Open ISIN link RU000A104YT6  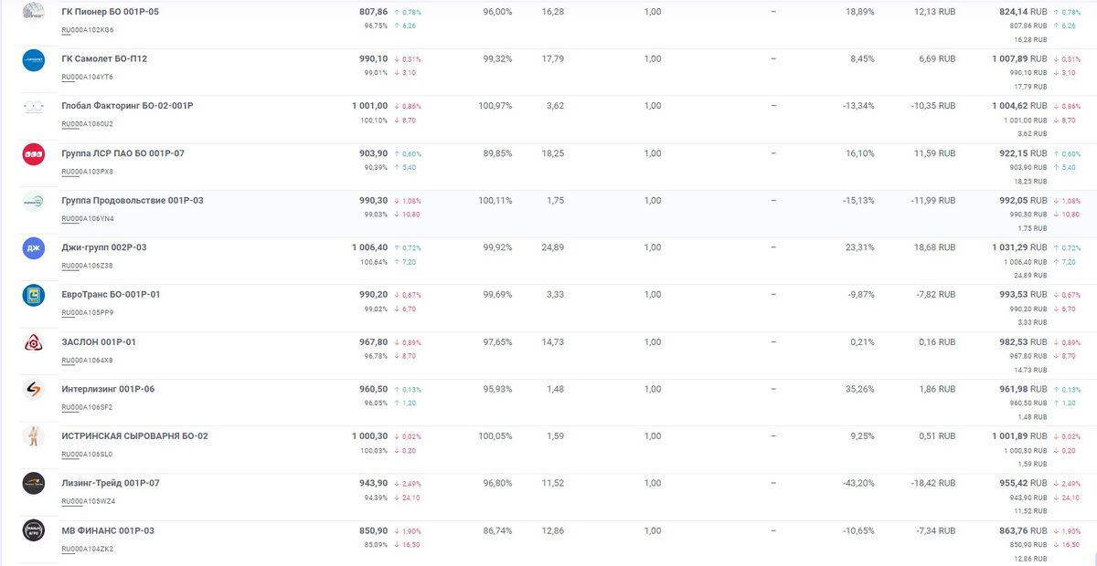87,77
